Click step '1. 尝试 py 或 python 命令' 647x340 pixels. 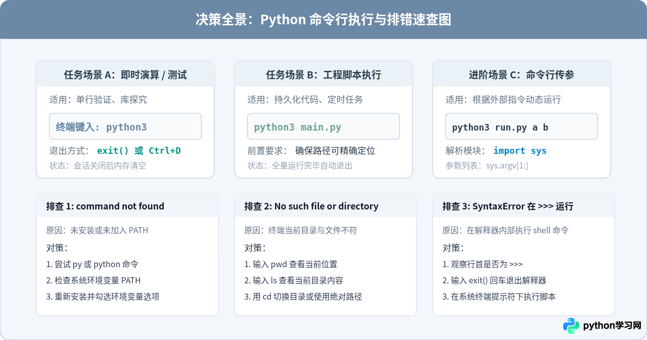coord(92,264)
